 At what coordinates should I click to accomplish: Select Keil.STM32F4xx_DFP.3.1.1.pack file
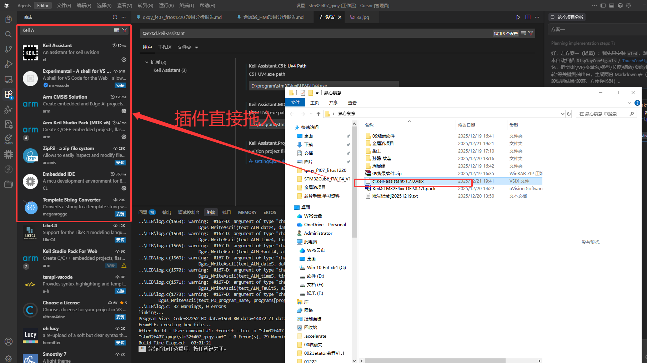point(404,189)
